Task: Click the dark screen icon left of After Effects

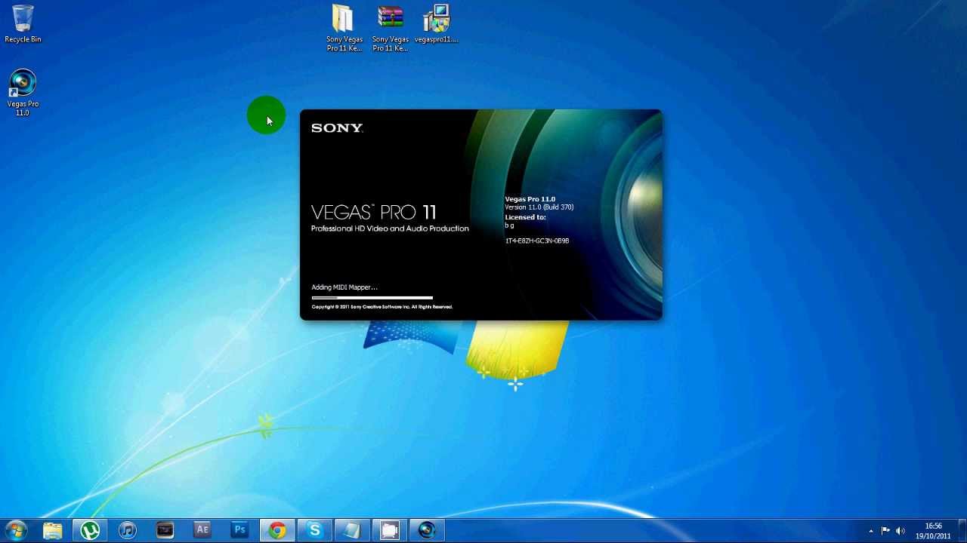Action: [x=165, y=530]
